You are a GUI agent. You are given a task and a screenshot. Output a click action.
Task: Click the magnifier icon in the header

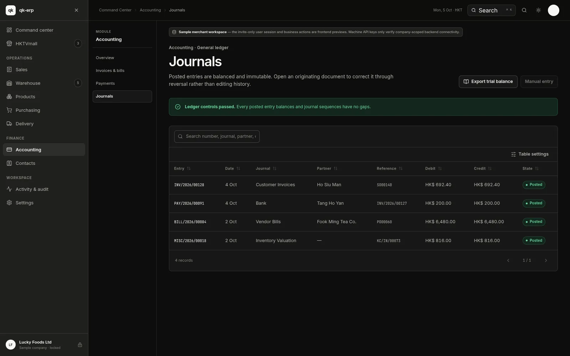click(x=524, y=10)
